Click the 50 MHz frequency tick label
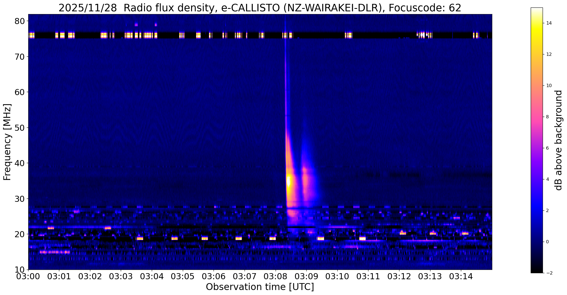 coord(20,128)
